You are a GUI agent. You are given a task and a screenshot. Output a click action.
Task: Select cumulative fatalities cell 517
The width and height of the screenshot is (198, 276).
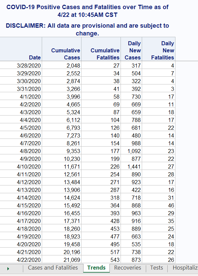tap(101, 252)
